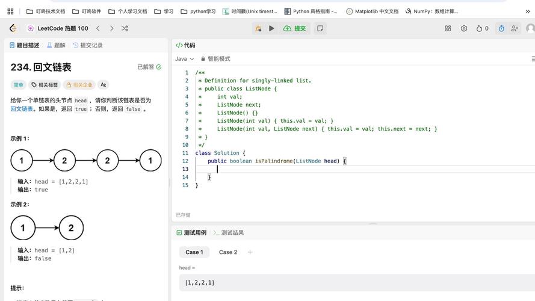The width and height of the screenshot is (535, 301).
Task: Follow the 回文链表 hyperlink in description
Action: 22,109
